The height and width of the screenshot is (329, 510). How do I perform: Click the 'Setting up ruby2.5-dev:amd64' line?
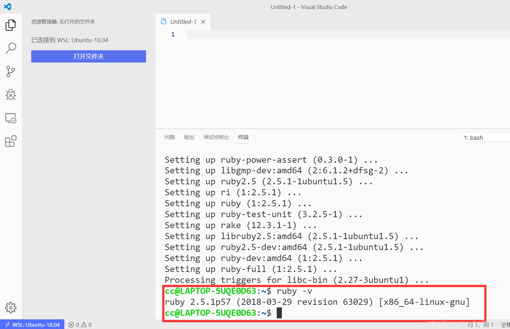click(294, 247)
